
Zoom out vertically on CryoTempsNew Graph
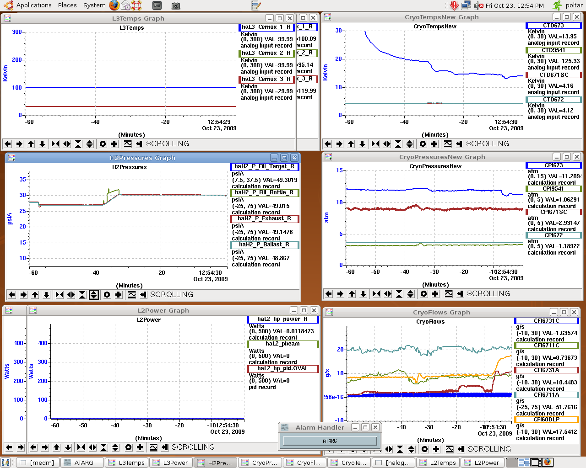[410, 144]
